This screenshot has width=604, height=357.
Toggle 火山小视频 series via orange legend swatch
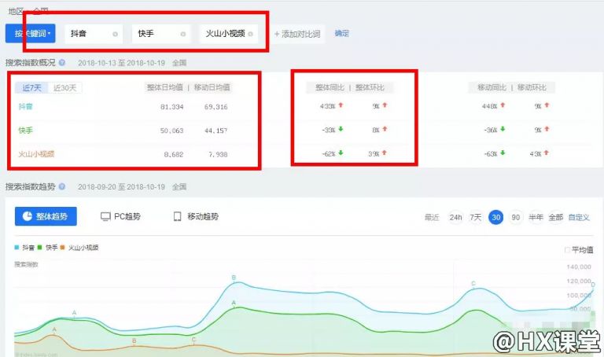62,247
